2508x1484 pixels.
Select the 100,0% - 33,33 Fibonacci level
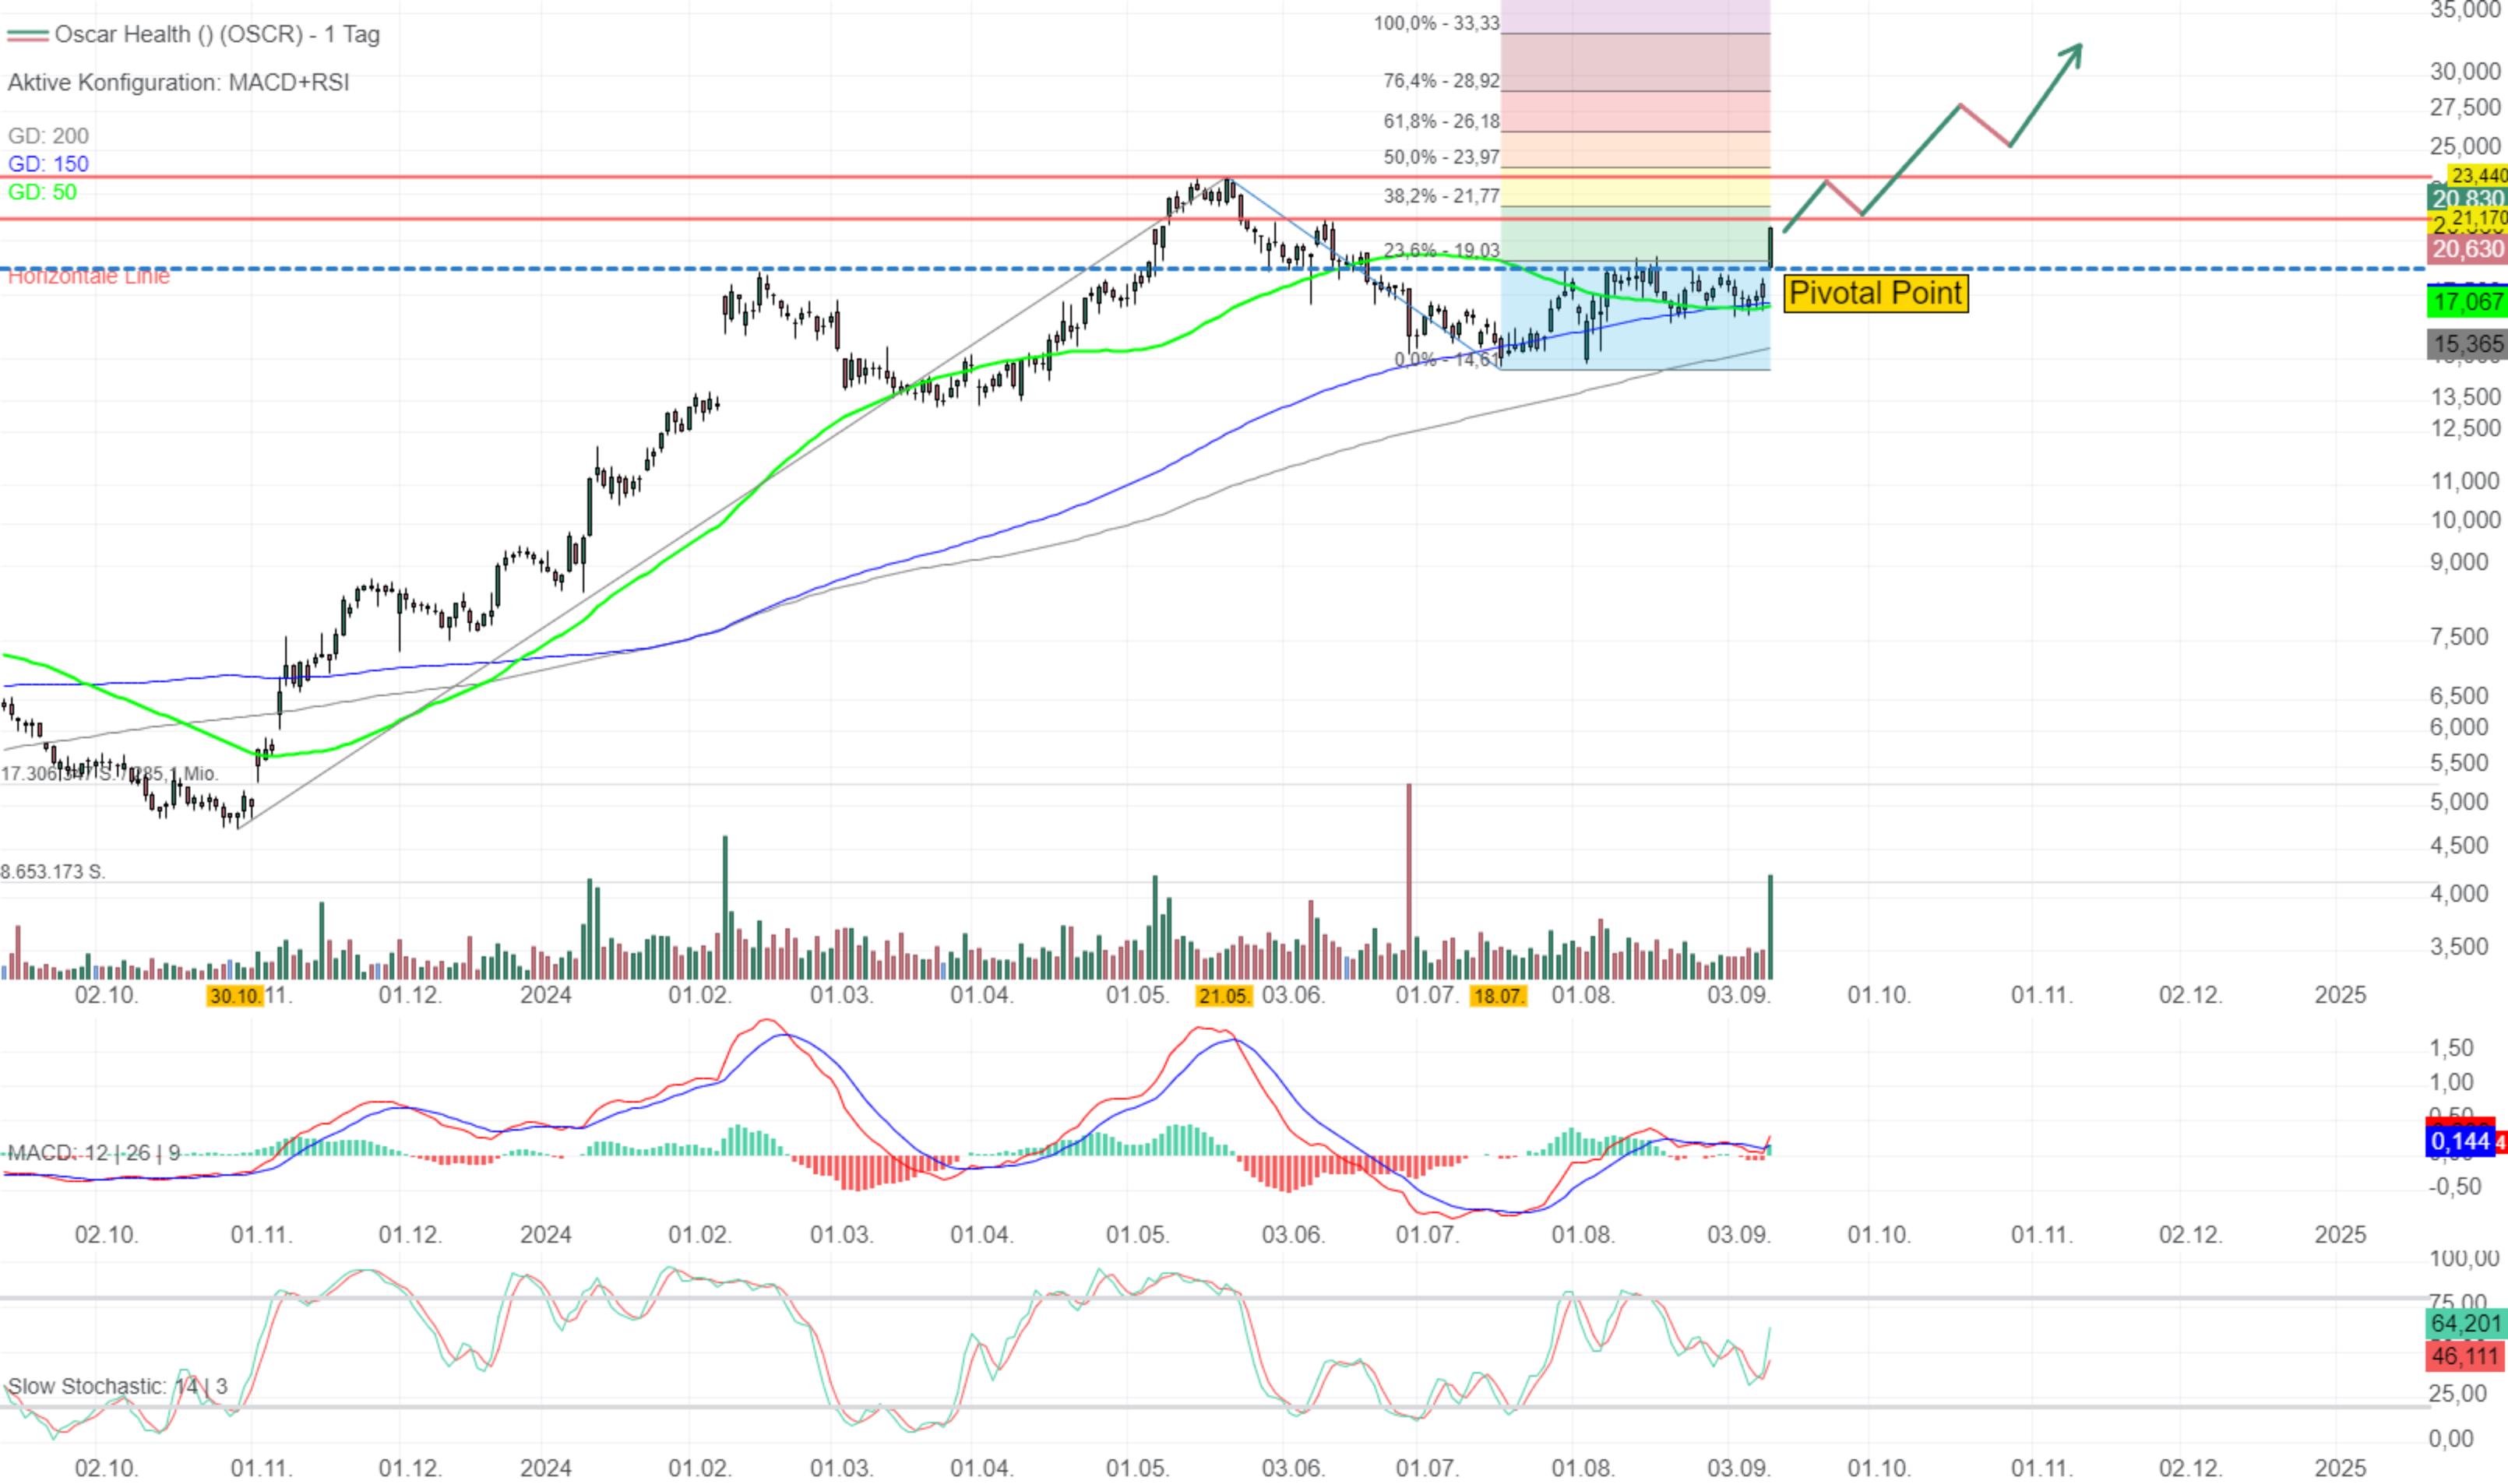[1435, 23]
